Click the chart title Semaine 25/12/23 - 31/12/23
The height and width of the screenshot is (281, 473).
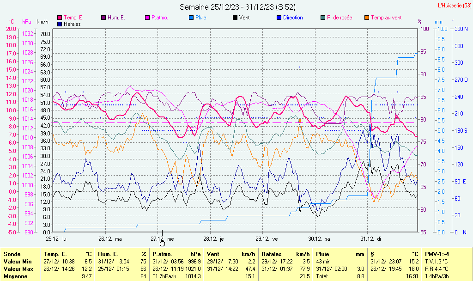click(x=237, y=7)
